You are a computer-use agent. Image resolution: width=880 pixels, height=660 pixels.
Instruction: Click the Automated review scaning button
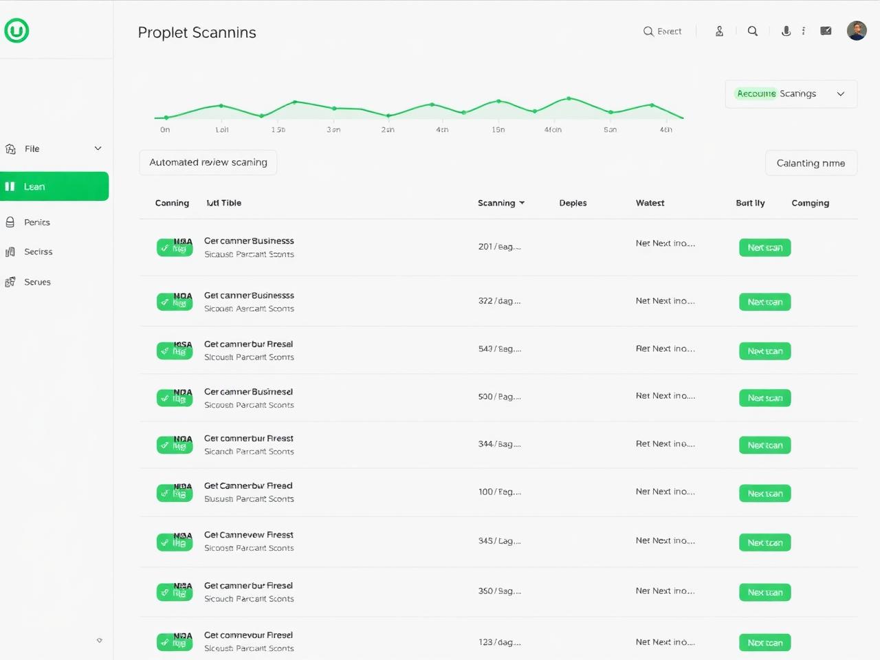click(x=208, y=162)
